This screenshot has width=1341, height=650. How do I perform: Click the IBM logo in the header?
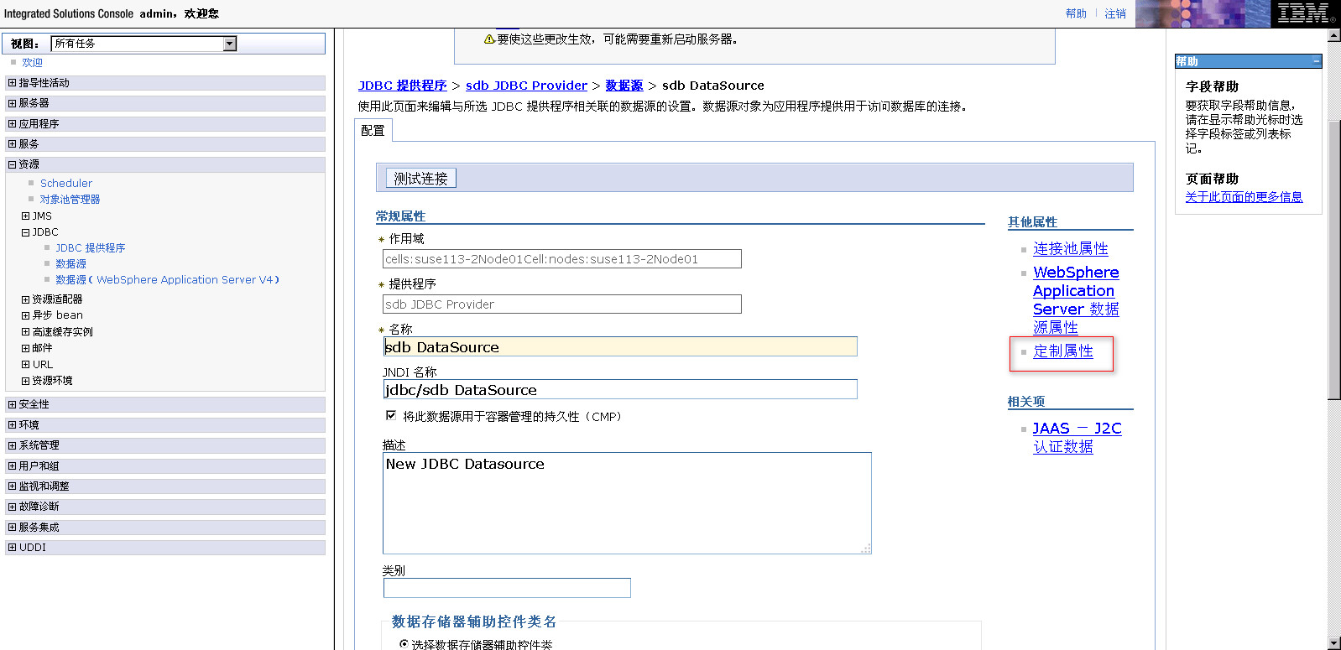pyautogui.click(x=1302, y=13)
